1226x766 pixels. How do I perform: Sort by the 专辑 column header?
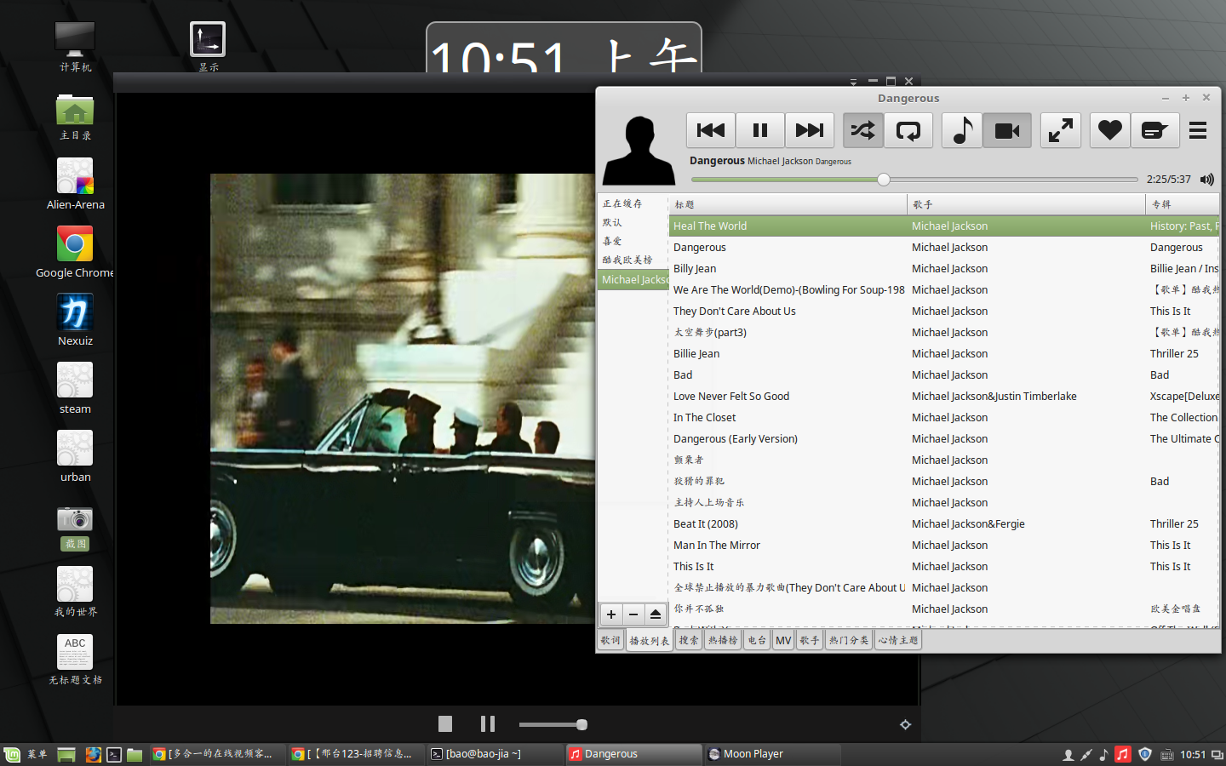(x=1182, y=204)
